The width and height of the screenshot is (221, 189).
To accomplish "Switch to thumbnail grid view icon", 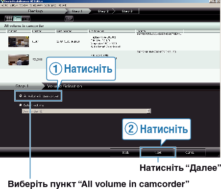I will coord(9,19).
